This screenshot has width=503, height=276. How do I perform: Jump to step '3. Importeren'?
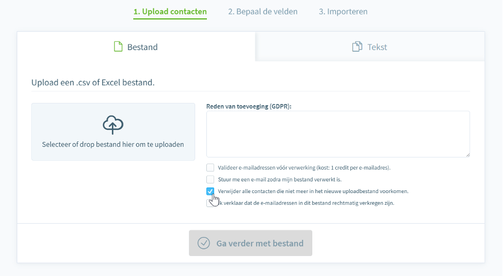pyautogui.click(x=343, y=12)
